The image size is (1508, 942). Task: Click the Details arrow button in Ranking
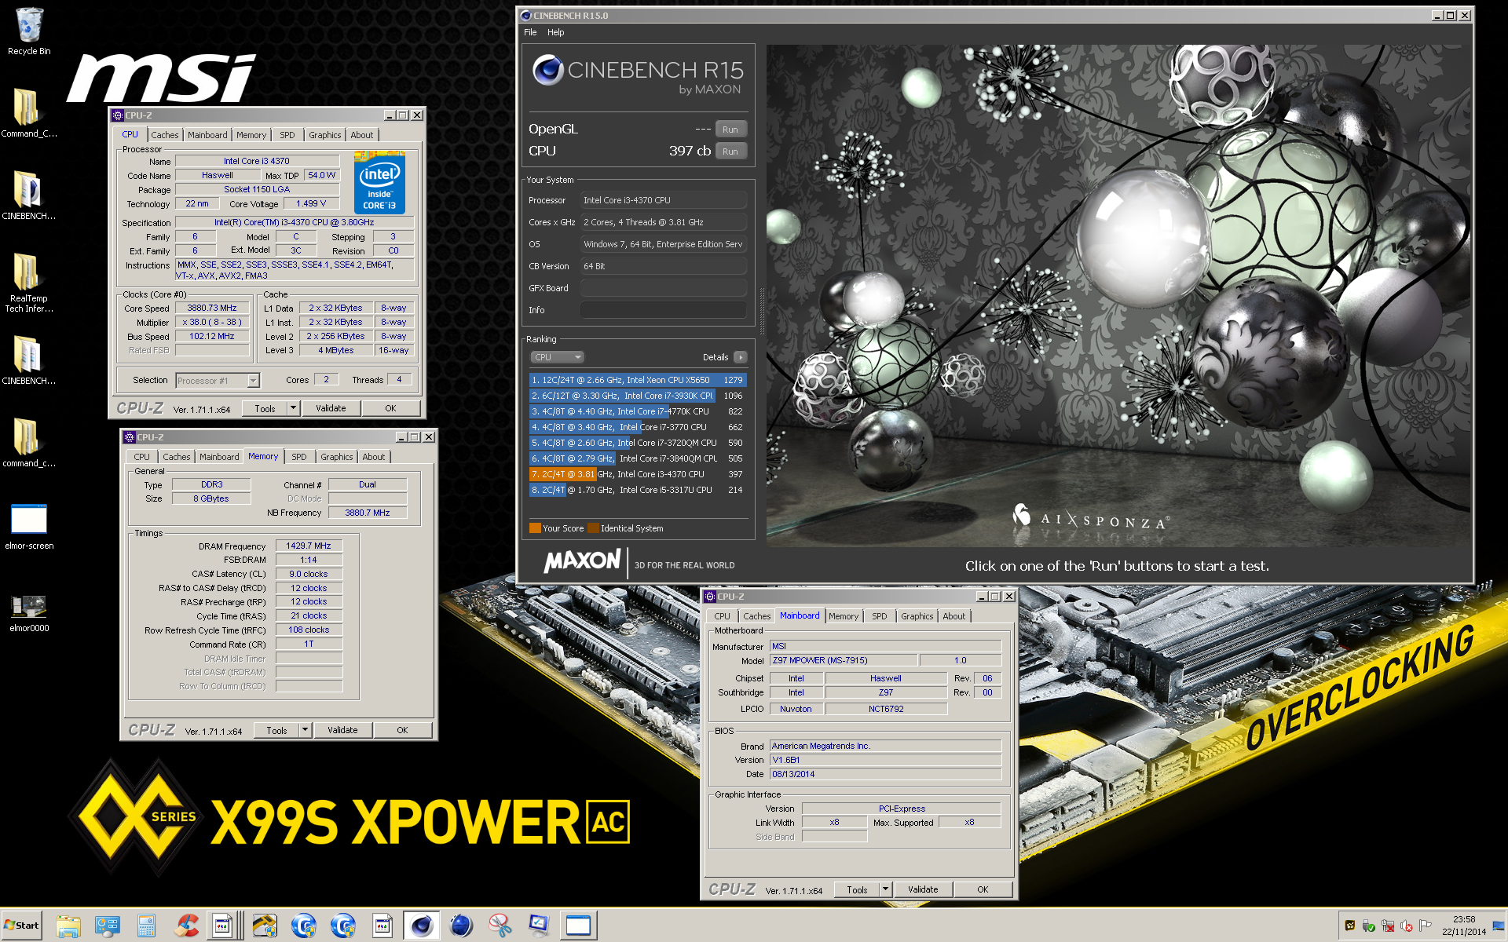point(741,357)
